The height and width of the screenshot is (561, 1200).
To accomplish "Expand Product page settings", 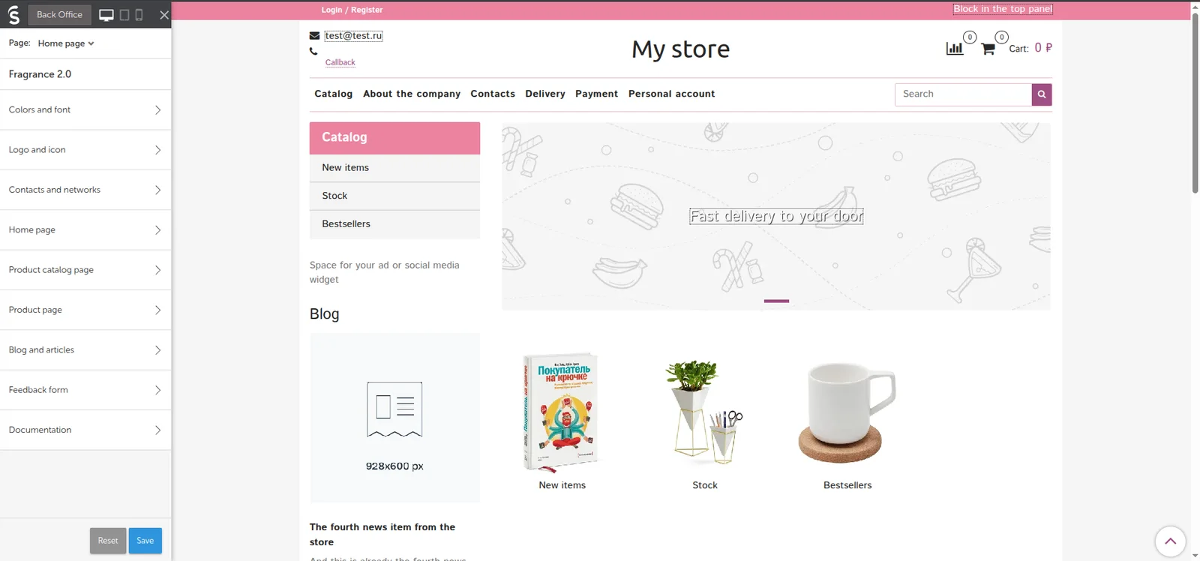I will [x=85, y=310].
